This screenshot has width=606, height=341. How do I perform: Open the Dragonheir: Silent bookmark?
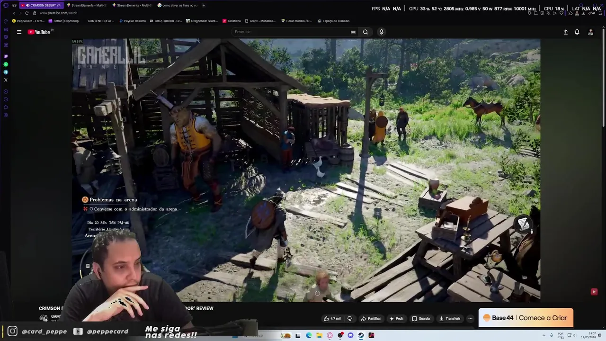click(x=202, y=21)
